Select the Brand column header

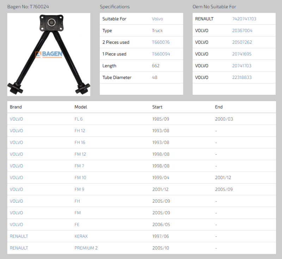click(x=16, y=107)
